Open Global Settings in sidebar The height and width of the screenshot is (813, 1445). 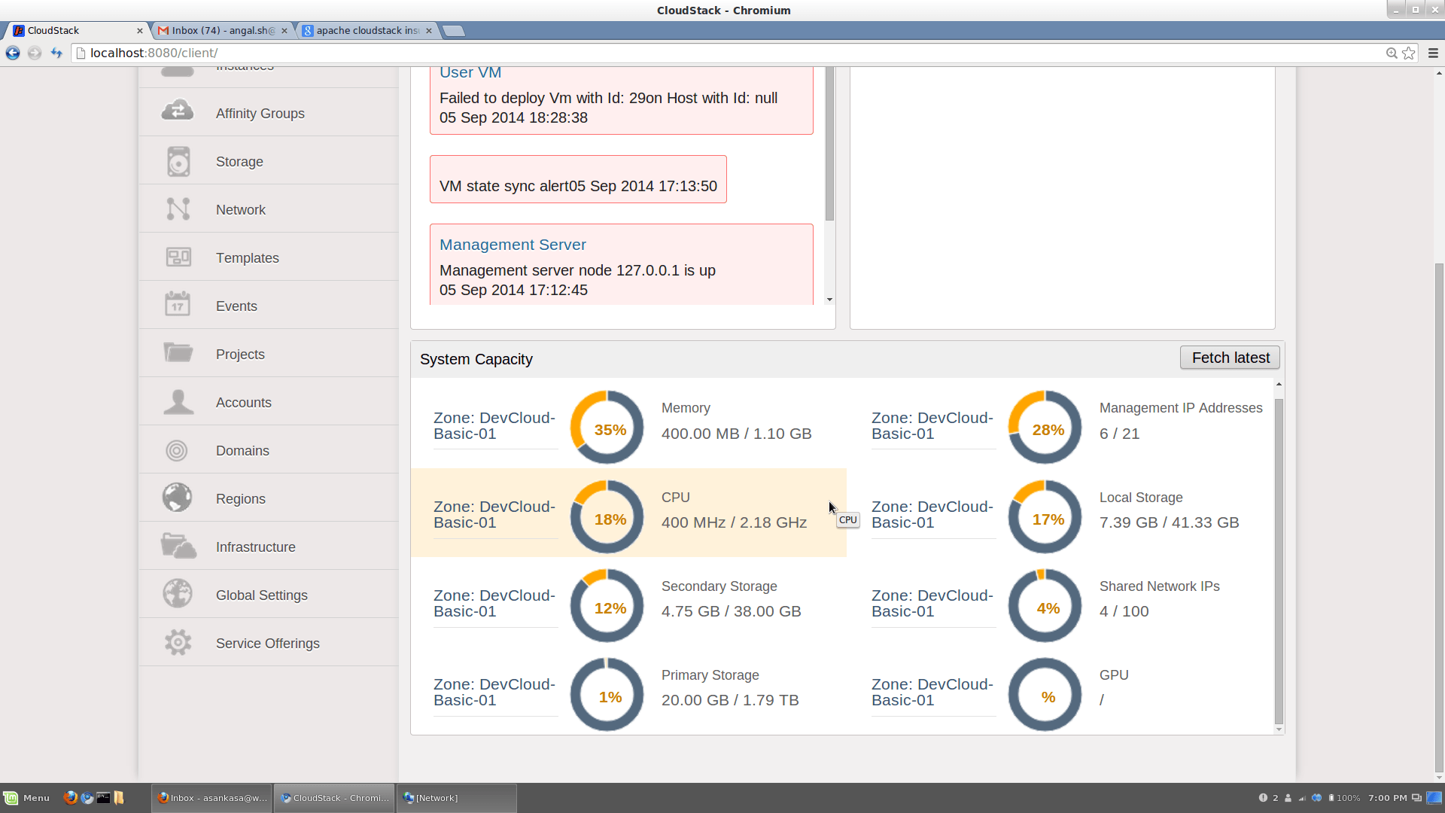click(269, 595)
